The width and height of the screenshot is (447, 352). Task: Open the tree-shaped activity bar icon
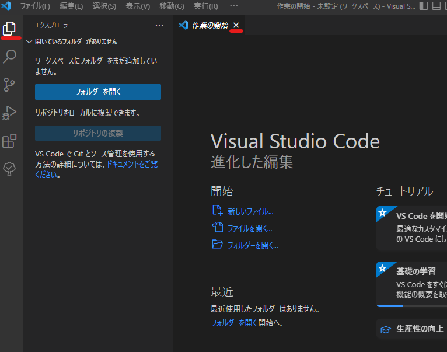pyautogui.click(x=9, y=169)
